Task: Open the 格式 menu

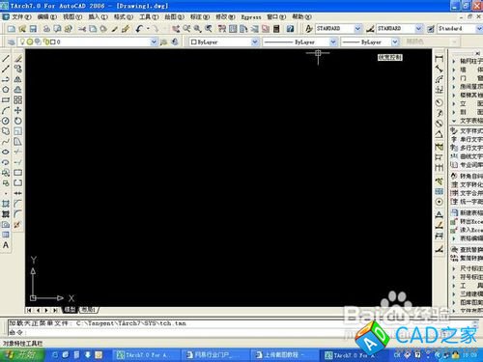Action: [124, 17]
